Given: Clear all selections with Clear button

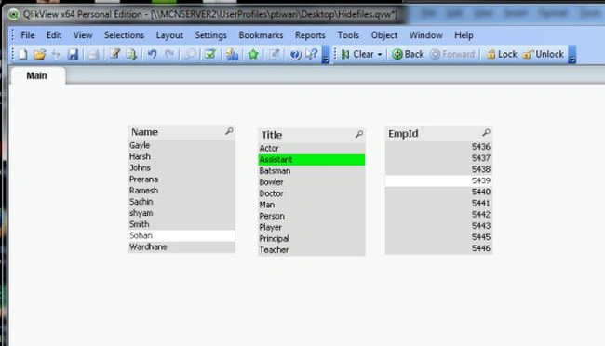Looking at the screenshot, I should tap(358, 54).
